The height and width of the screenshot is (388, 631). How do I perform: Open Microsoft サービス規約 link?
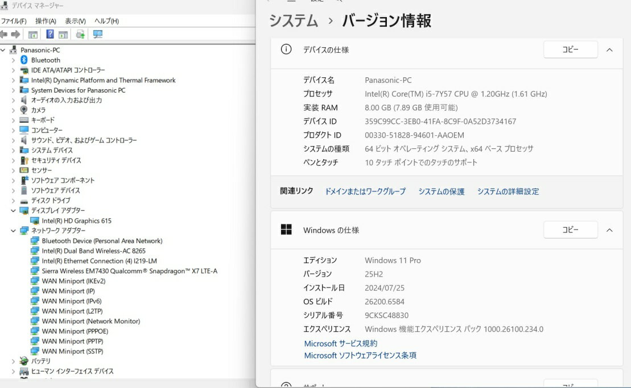click(x=340, y=344)
